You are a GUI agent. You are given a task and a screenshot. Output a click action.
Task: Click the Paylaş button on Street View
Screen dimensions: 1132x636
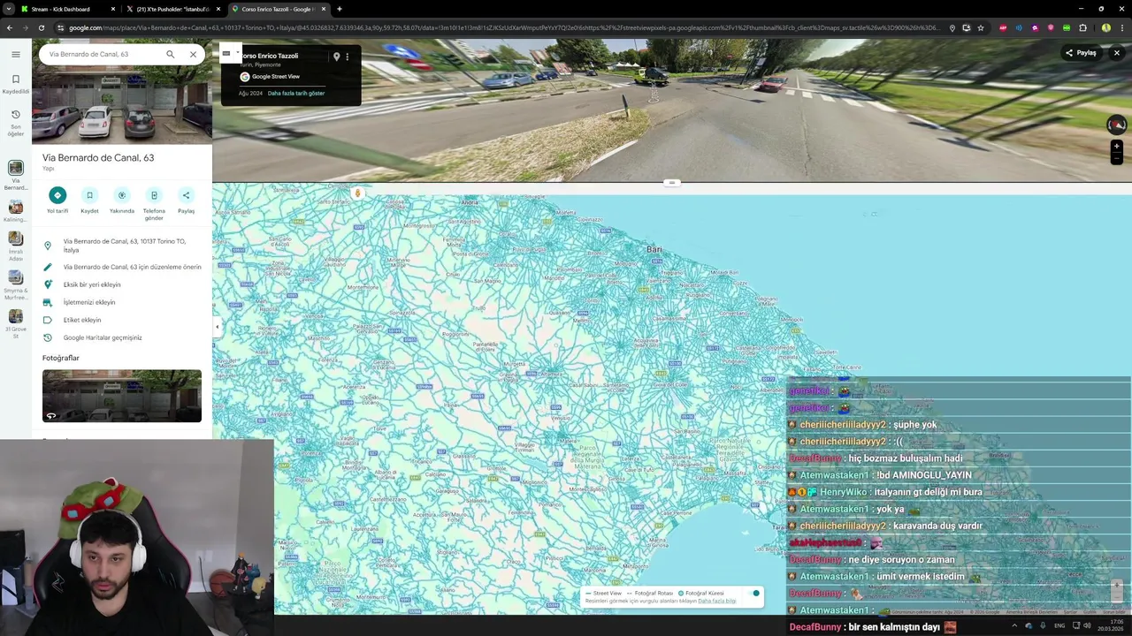(x=1081, y=53)
